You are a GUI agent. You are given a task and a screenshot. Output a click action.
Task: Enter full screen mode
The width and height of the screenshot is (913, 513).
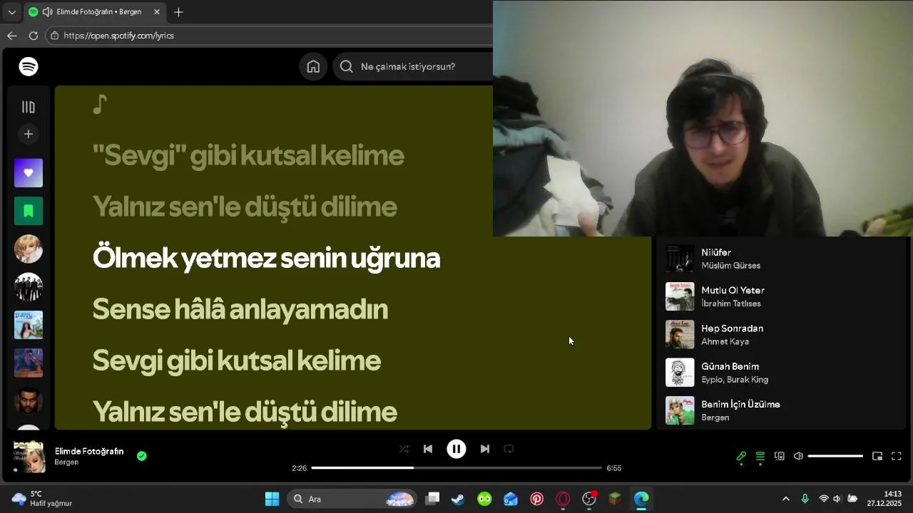897,456
